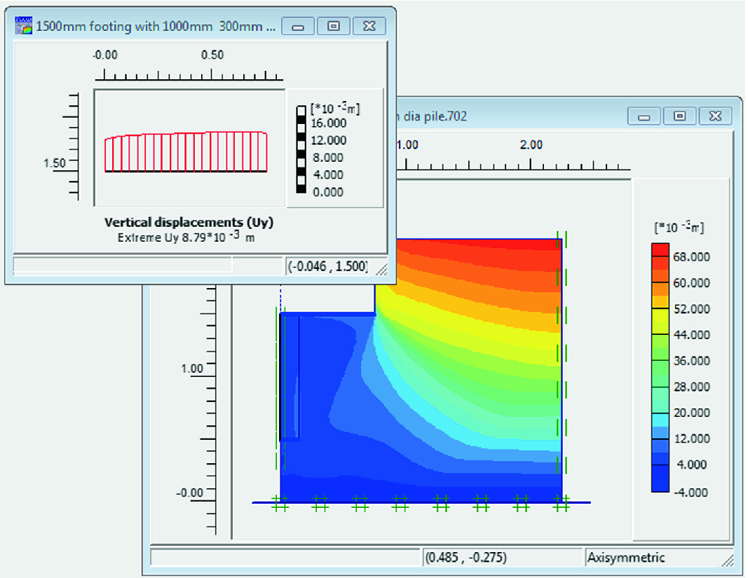
Task: Click the red vertical displacement bar plot
Action: pos(186,151)
